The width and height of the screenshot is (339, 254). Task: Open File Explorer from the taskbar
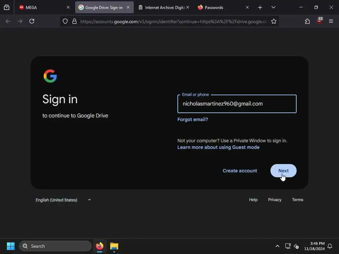(114, 246)
